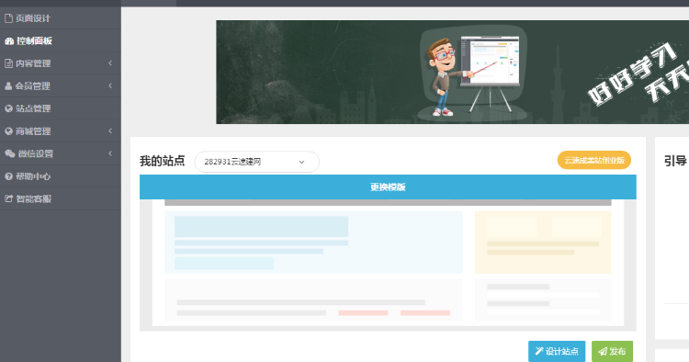The width and height of the screenshot is (689, 362).
Task: Click the 内容管理 document icon
Action: pos(8,63)
